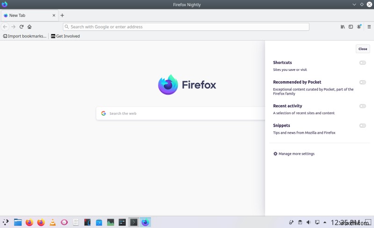Expand the hidden system tray arrow

325,222
